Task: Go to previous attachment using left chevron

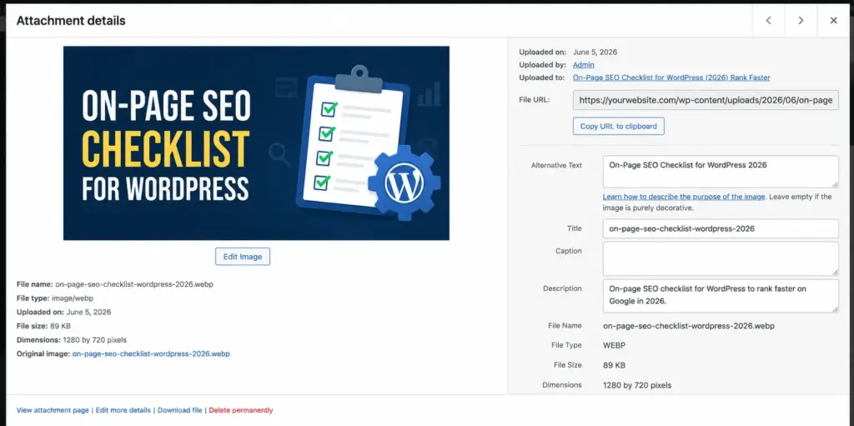Action: [768, 21]
